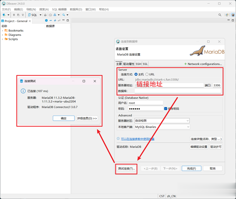236x199 pixels.
Task: Open the 帮助(H) menu
Action: (x=104, y=9)
